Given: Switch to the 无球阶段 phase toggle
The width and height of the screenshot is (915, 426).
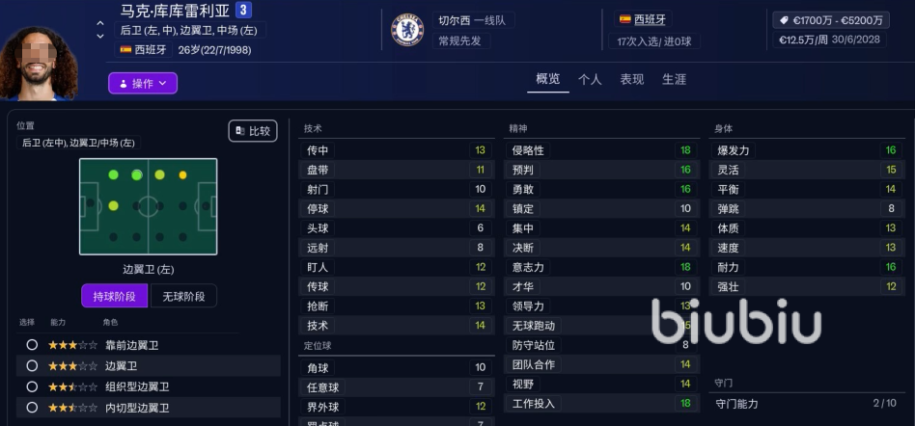Looking at the screenshot, I should point(184,296).
